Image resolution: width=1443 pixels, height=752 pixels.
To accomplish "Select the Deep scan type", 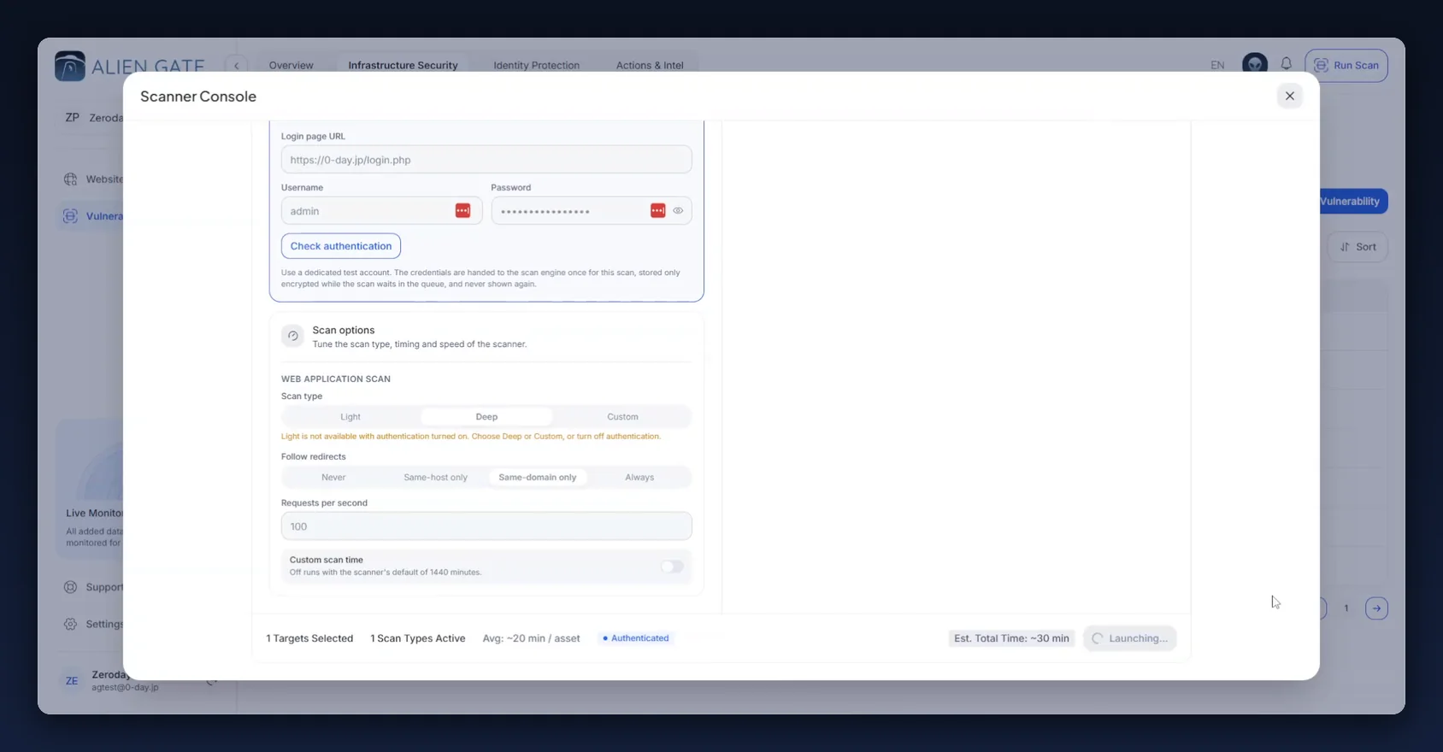I will 486,417.
